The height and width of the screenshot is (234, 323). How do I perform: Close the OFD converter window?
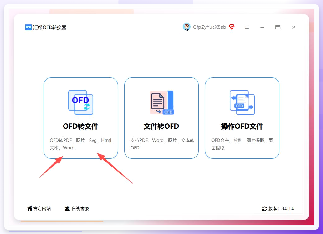[294, 27]
